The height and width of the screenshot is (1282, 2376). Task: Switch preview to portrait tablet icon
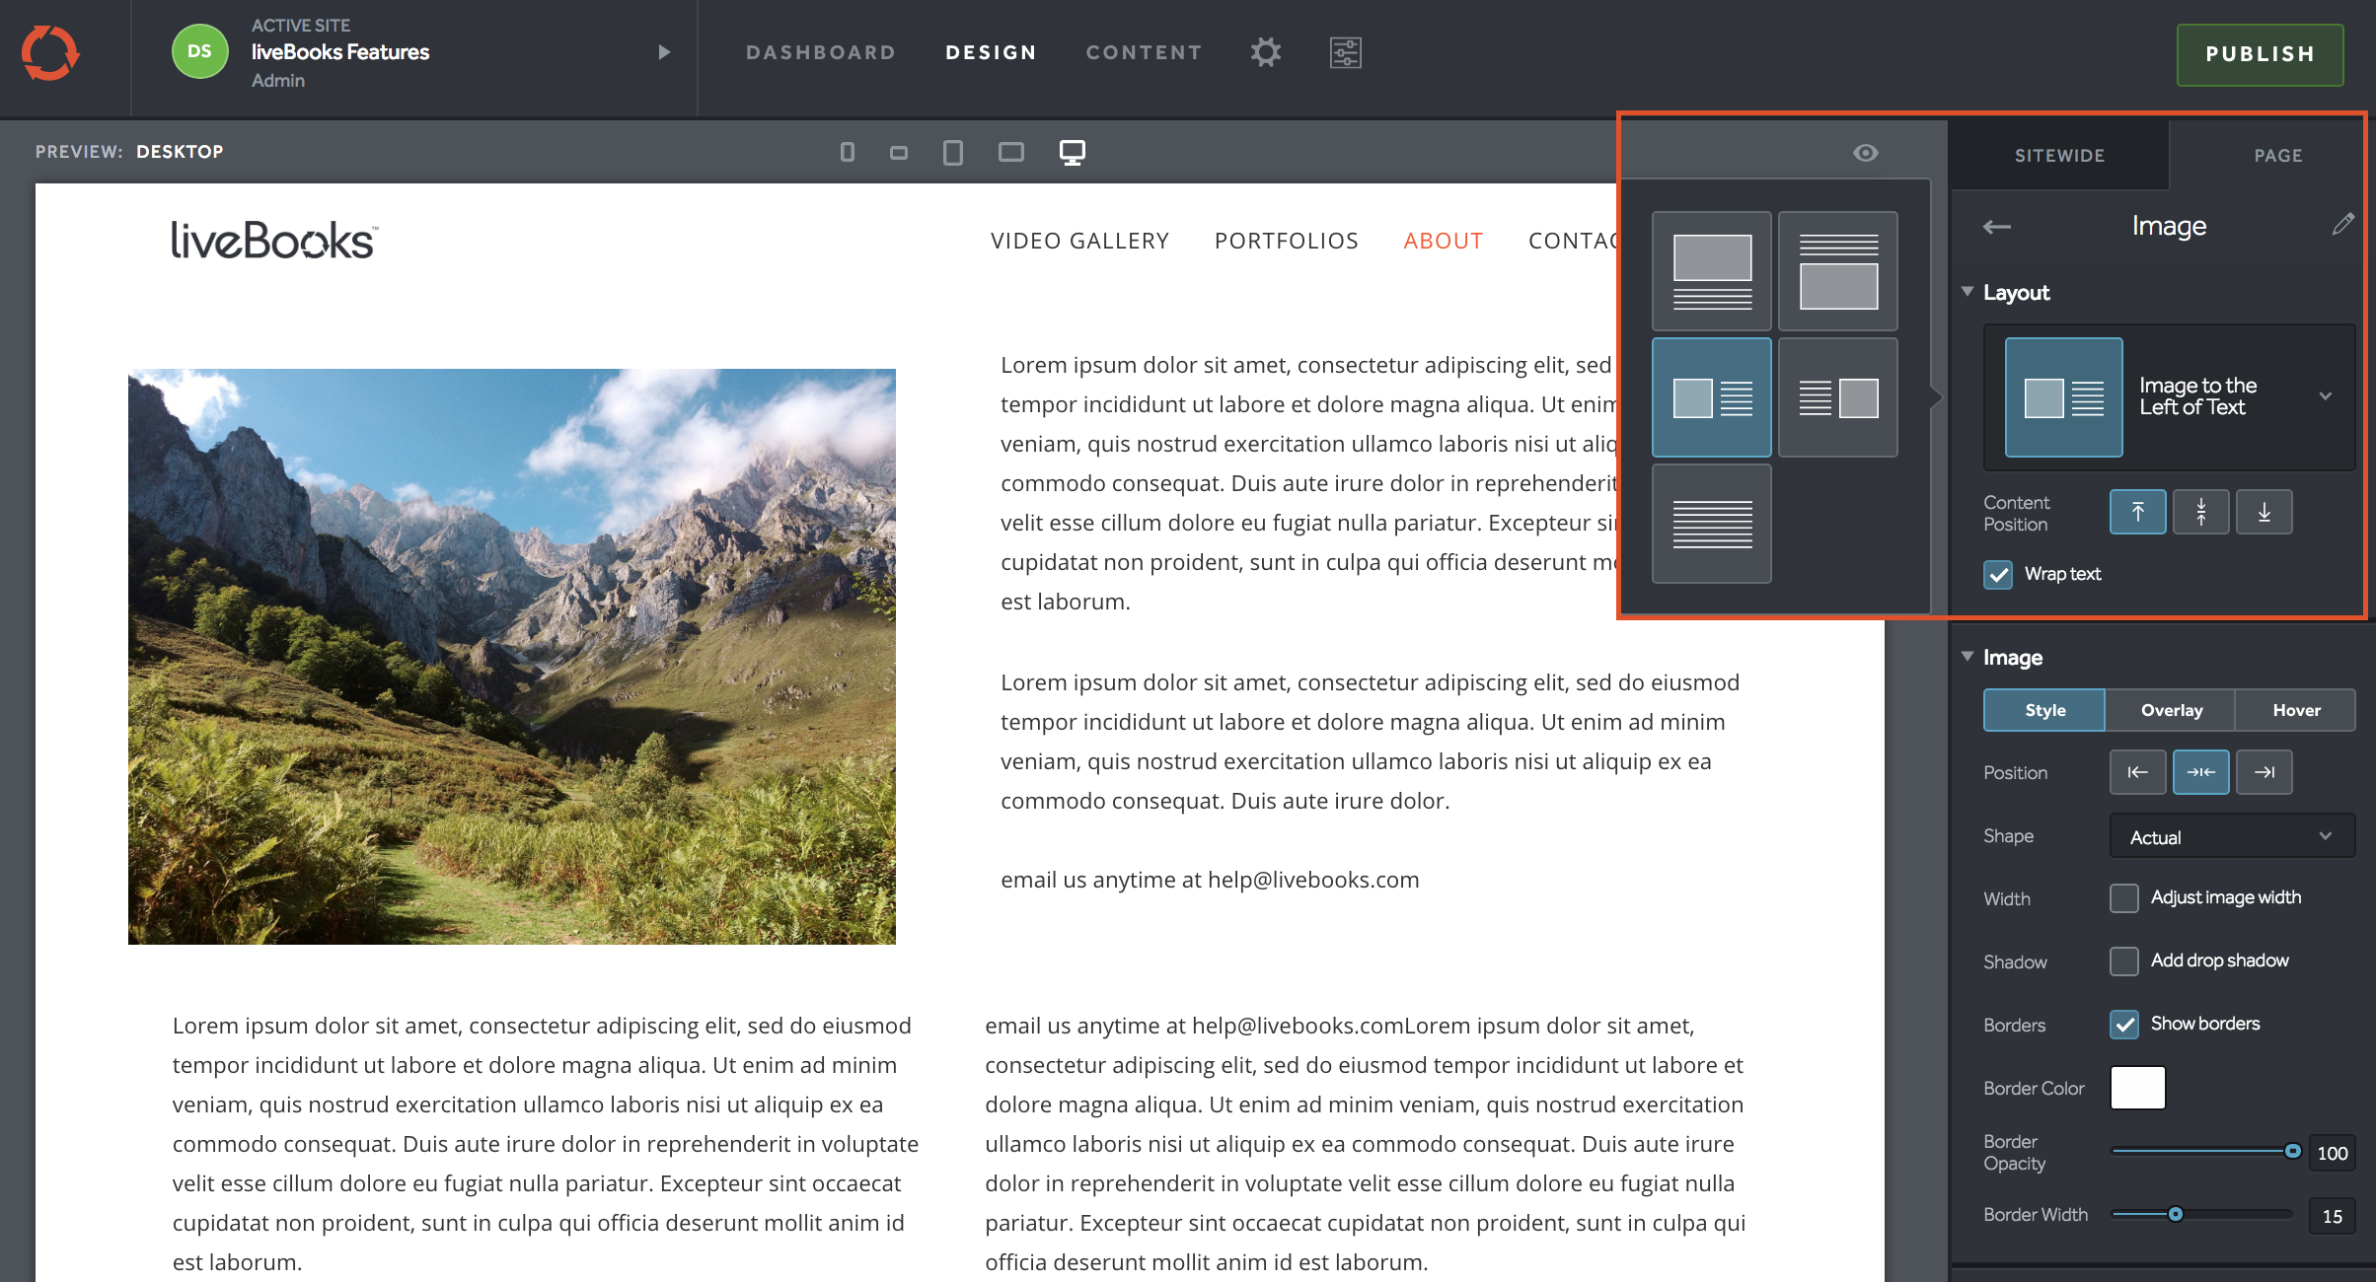point(952,152)
